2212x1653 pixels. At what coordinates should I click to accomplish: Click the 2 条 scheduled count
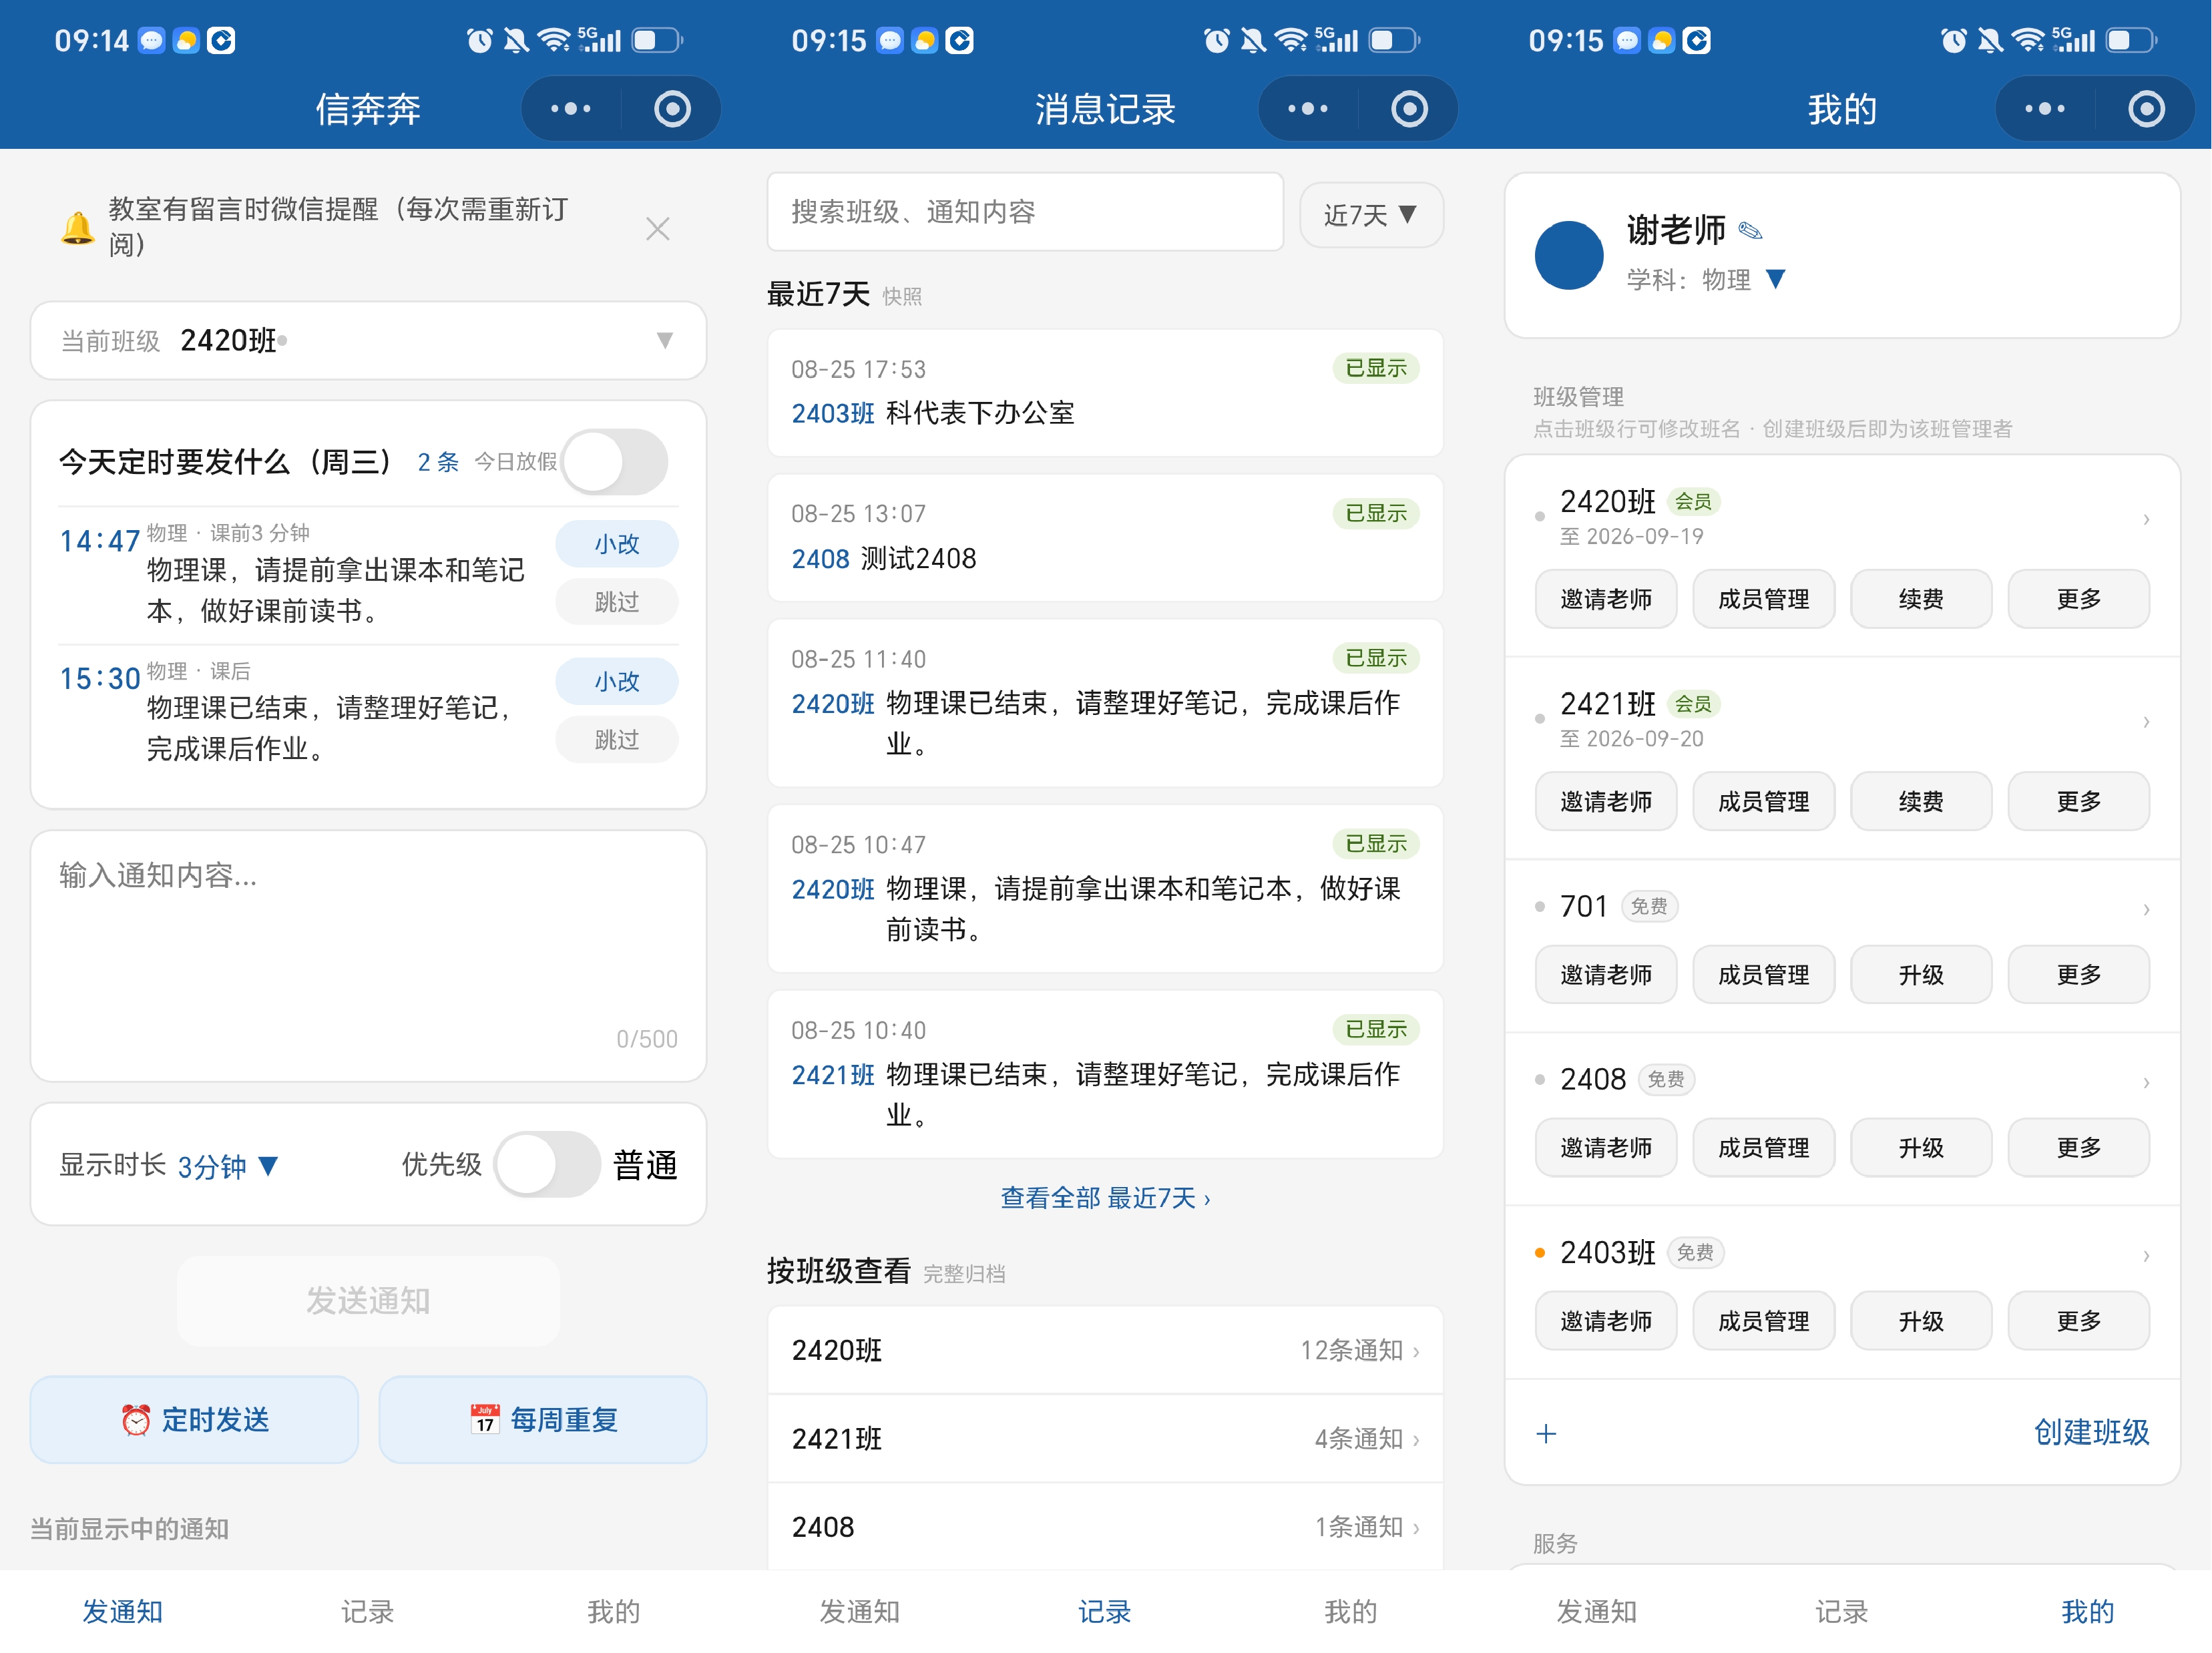(438, 461)
